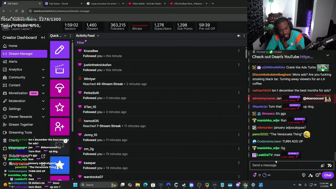Click the browser address bar URL
The height and width of the screenshot is (189, 336).
(x=61, y=11)
